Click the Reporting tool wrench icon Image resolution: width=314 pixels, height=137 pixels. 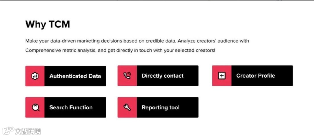[127, 107]
